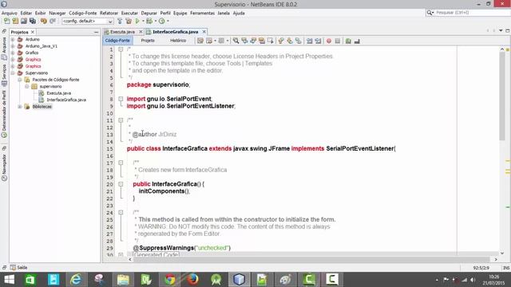This screenshot has width=511, height=287.
Task: Click the Profile Project icon
Action: click(x=162, y=22)
